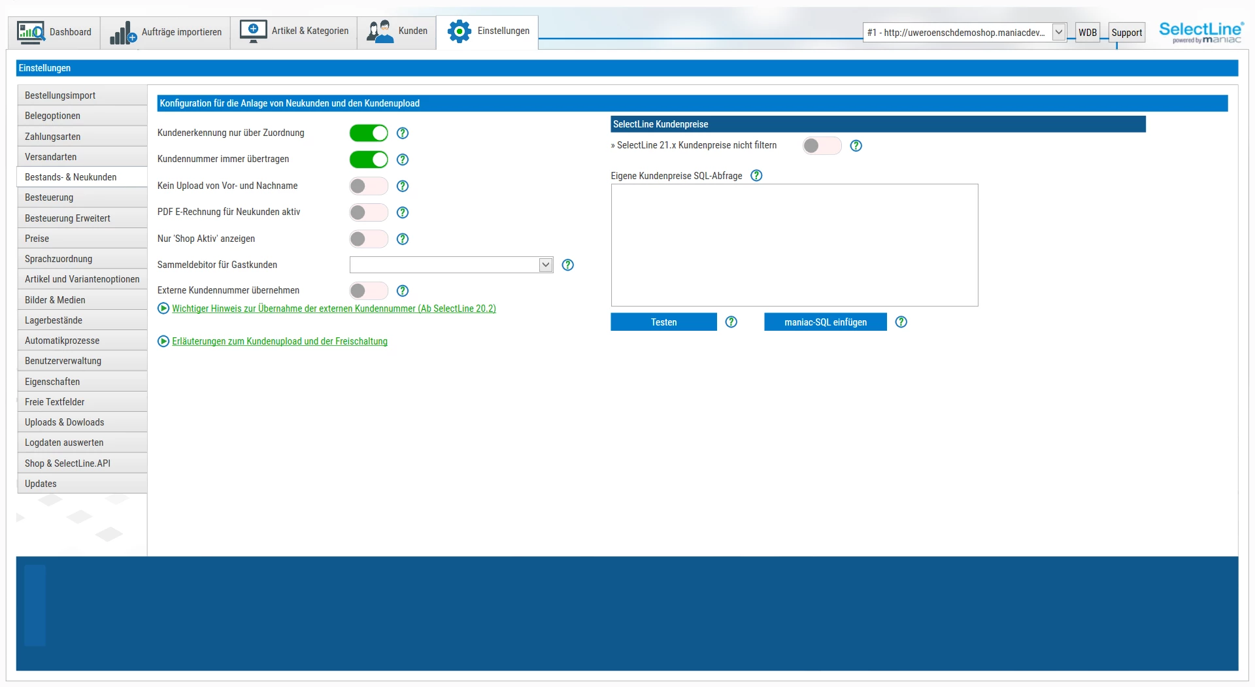
Task: Click play icon before Erläuterungen link
Action: pos(163,341)
